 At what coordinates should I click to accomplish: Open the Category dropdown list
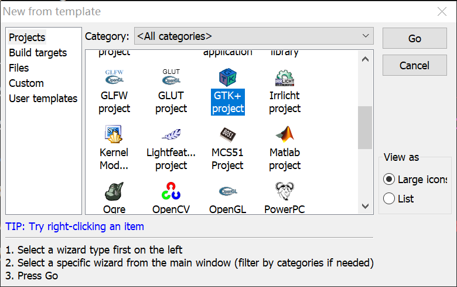(253, 36)
